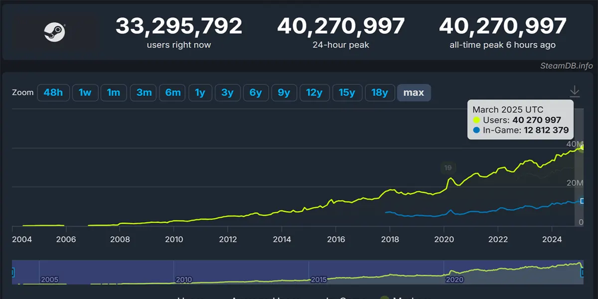Set zoom range to 1w

[85, 93]
